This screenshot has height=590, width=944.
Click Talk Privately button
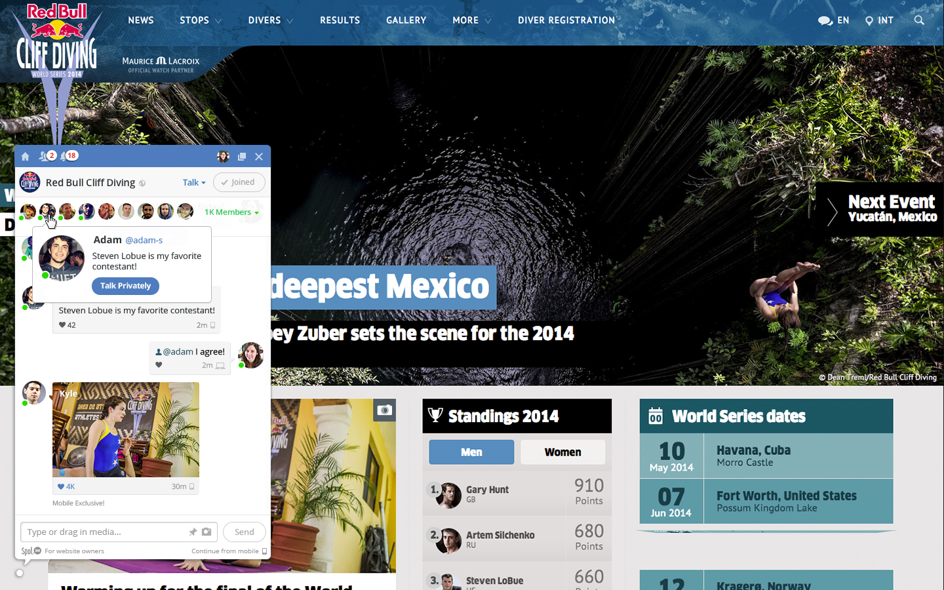tap(125, 286)
